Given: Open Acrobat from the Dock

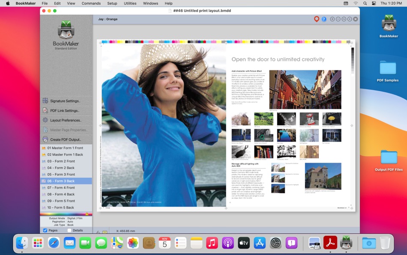Looking at the screenshot, I should 330,243.
